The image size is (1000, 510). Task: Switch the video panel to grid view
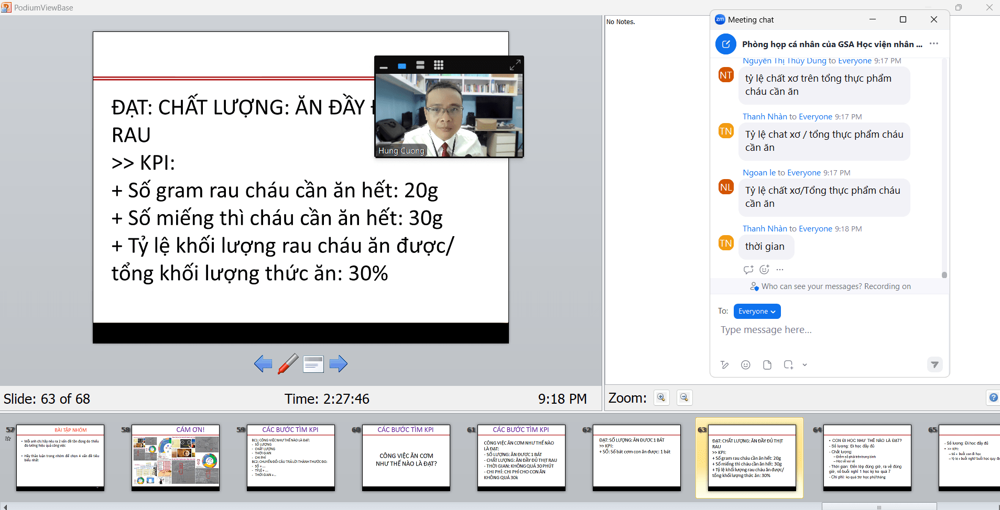pyautogui.click(x=439, y=65)
